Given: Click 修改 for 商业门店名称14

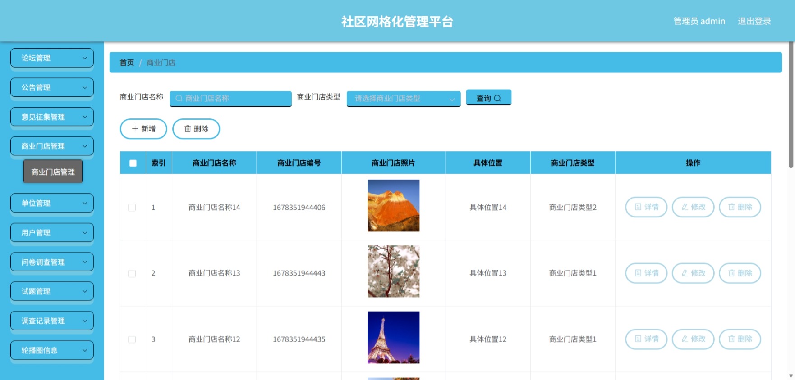Looking at the screenshot, I should pos(693,207).
